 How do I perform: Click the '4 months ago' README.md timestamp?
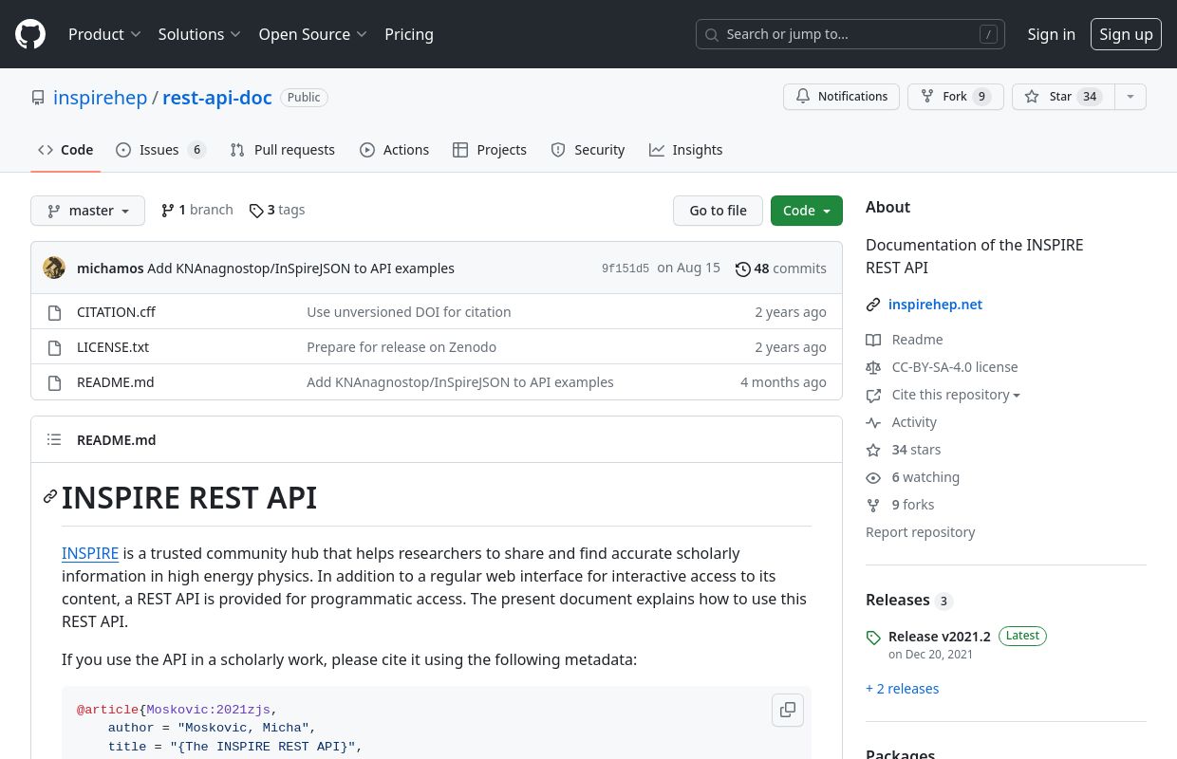click(783, 382)
